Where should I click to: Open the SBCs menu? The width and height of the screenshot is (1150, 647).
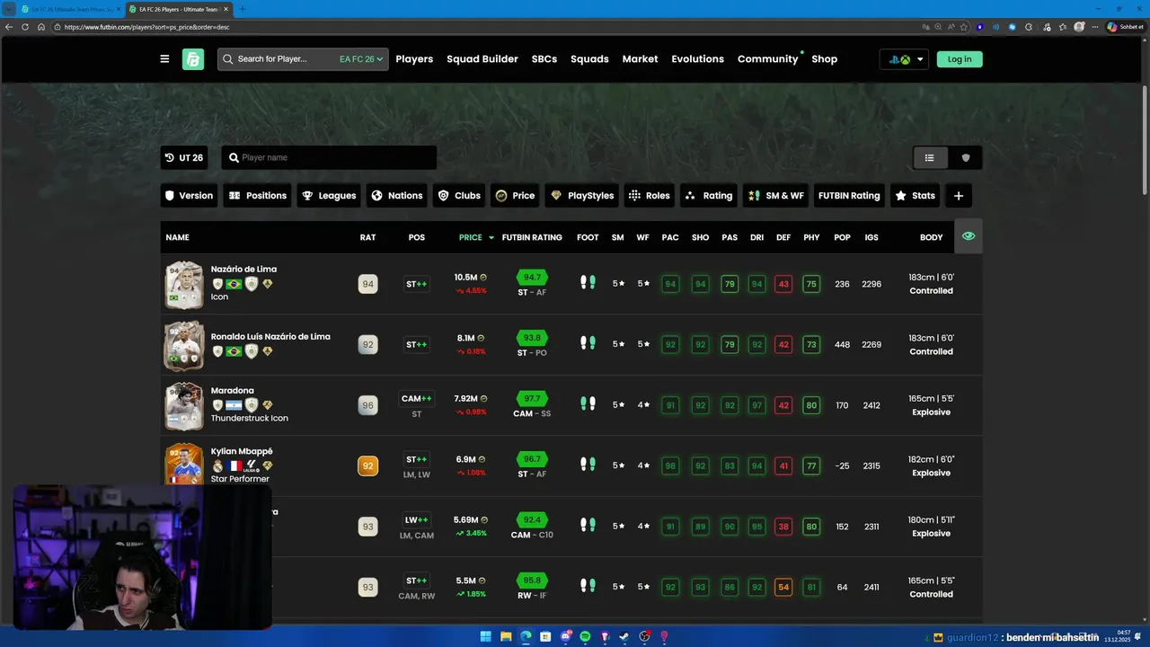544,59
